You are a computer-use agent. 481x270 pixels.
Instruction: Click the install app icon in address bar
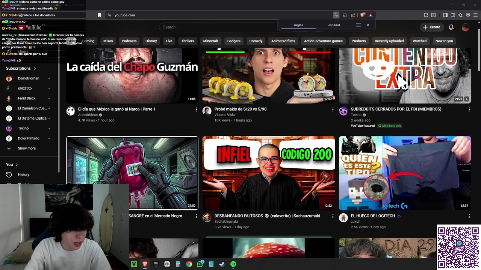(x=345, y=15)
